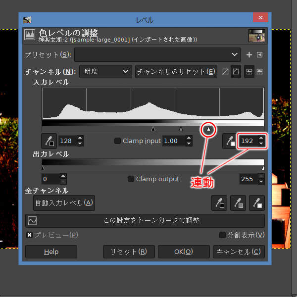
Task: Increase low input value 128 with up arrow
Action: (80, 138)
